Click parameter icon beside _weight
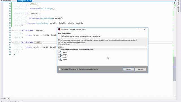This screenshot has height=102, width=181. 61,52
